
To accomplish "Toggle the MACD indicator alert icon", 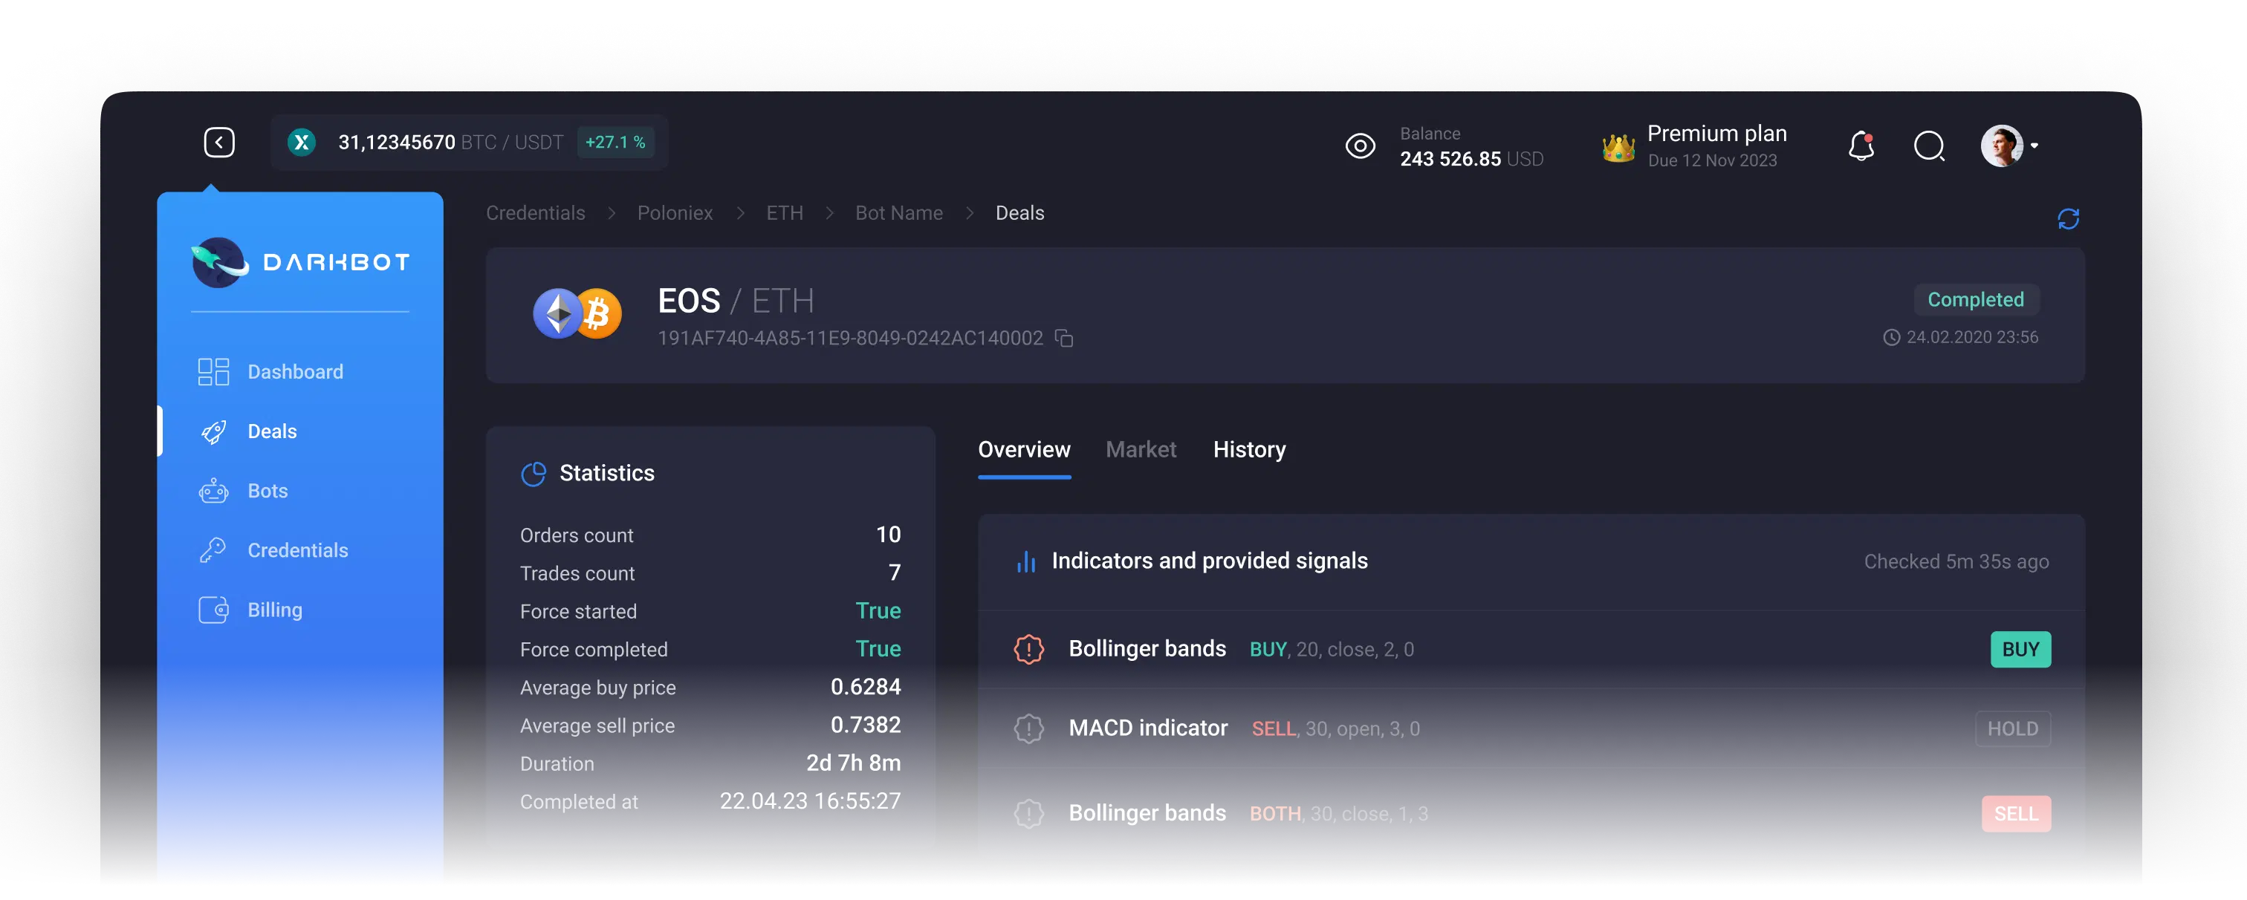I will tap(1029, 729).
